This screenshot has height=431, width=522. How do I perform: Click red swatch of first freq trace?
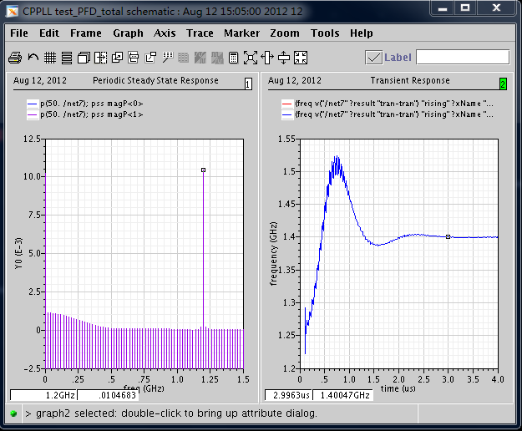pos(287,104)
